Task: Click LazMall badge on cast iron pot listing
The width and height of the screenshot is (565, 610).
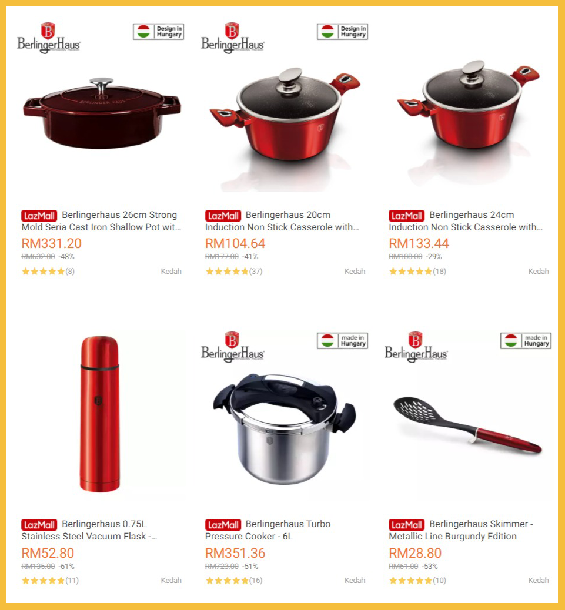Action: tap(39, 216)
